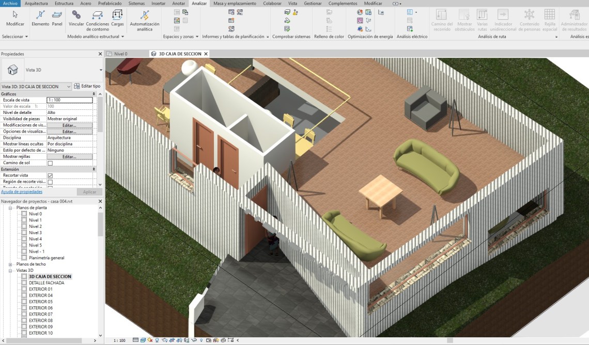Launch Automatización analítica tool
The width and height of the screenshot is (589, 345).
(x=145, y=15)
